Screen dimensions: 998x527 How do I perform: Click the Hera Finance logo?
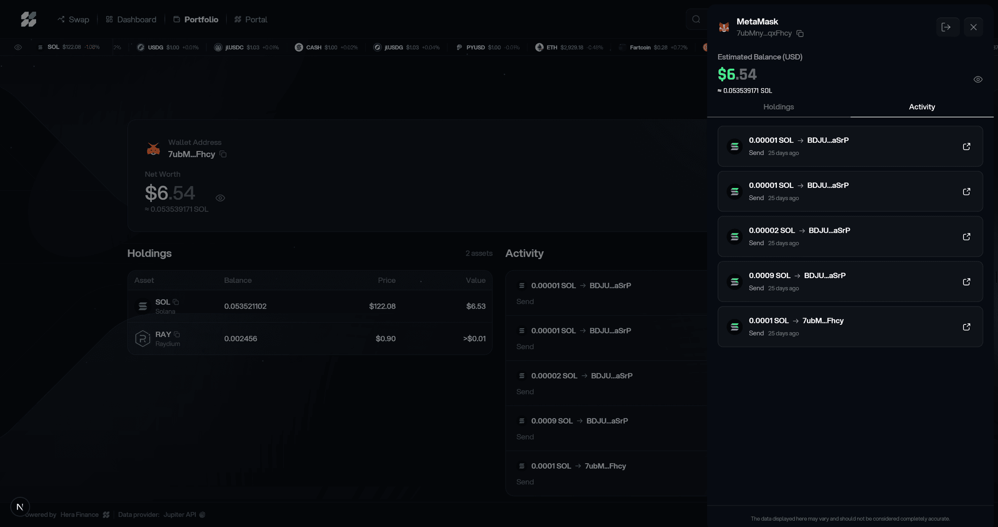[x=29, y=19]
